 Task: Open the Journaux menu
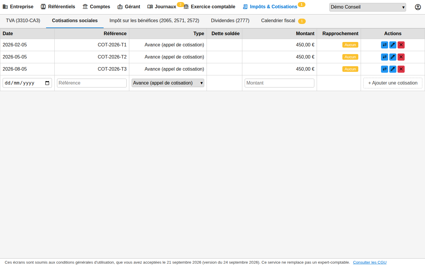pyautogui.click(x=162, y=7)
